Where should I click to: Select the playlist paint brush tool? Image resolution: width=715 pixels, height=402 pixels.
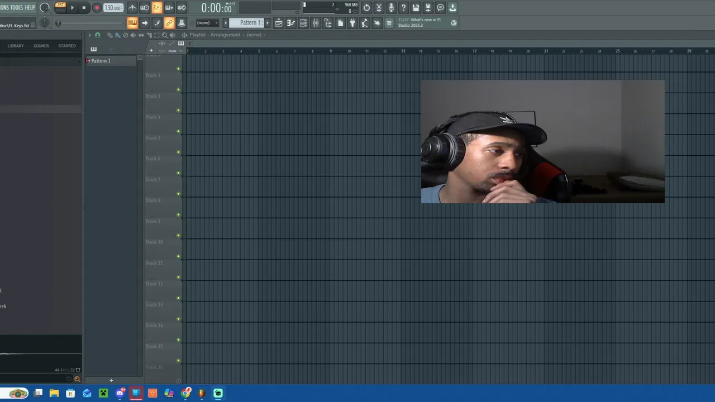click(117, 35)
